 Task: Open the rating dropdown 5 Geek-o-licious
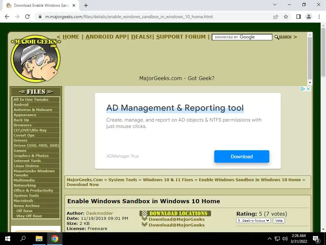point(253,220)
